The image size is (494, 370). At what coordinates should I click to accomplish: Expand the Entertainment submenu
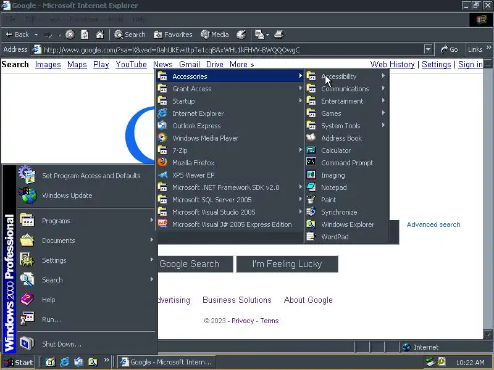pos(346,101)
